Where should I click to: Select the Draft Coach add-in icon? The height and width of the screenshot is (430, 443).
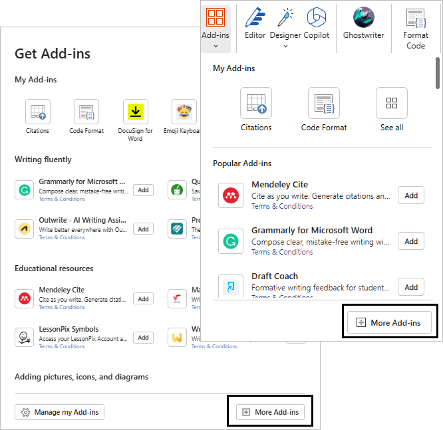(231, 286)
